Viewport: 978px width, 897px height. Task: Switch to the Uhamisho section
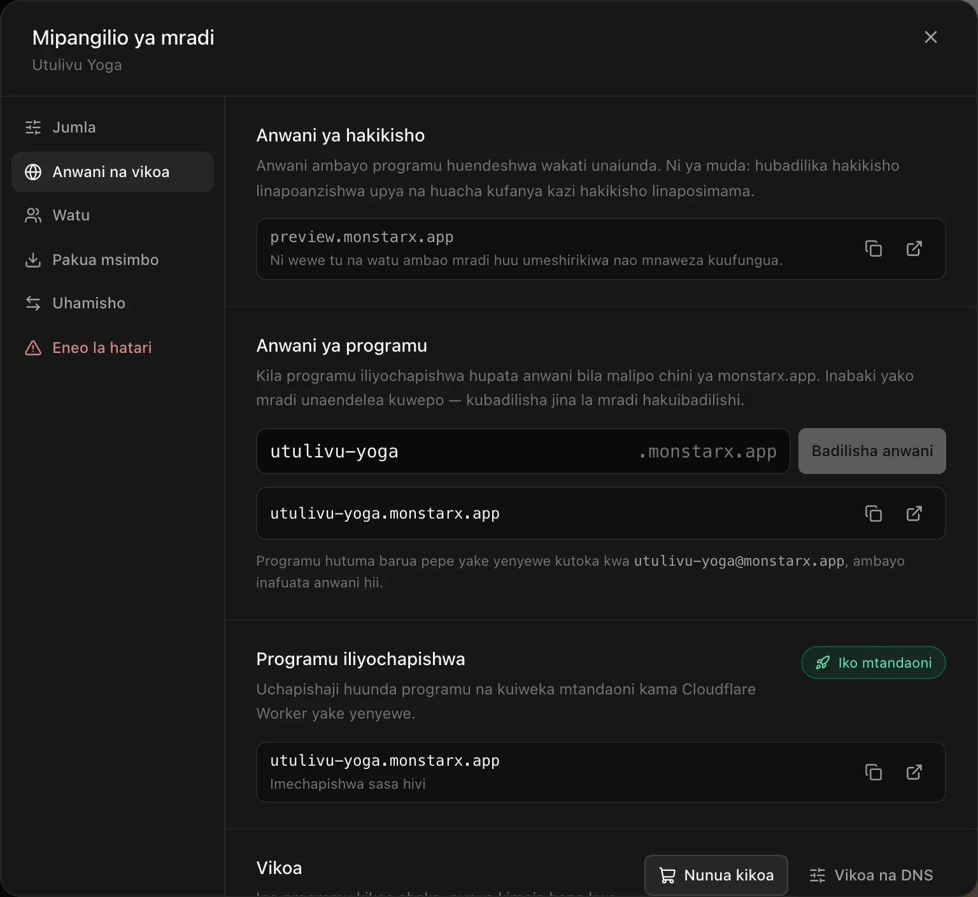coord(113,303)
